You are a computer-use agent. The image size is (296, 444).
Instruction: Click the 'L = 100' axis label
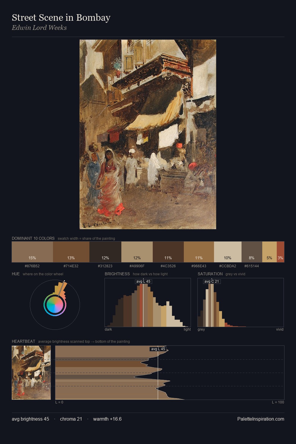tap(278, 402)
